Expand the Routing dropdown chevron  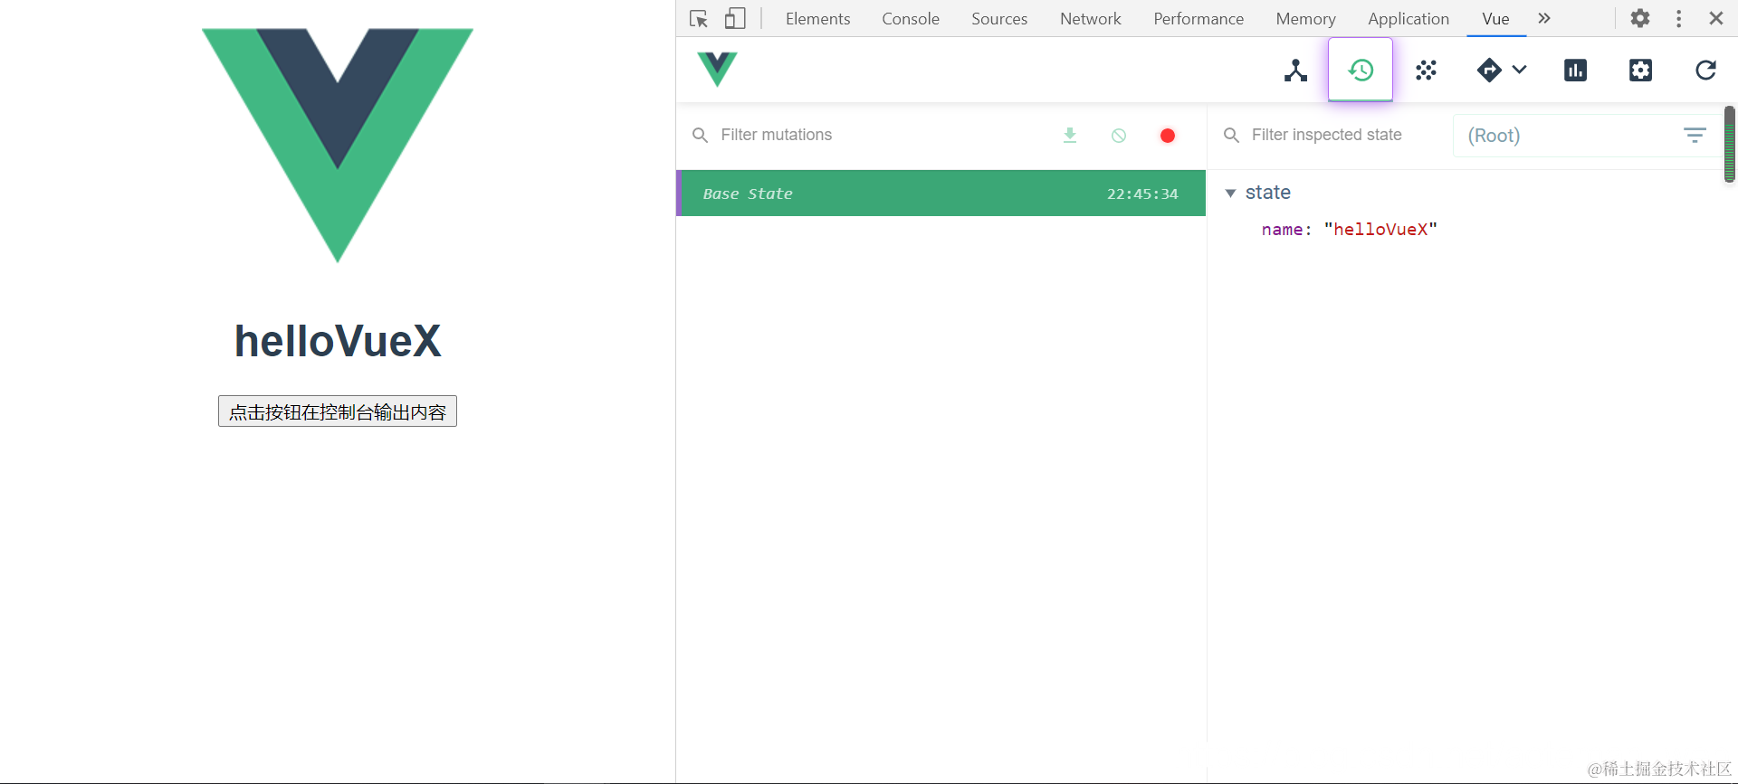pyautogui.click(x=1519, y=70)
